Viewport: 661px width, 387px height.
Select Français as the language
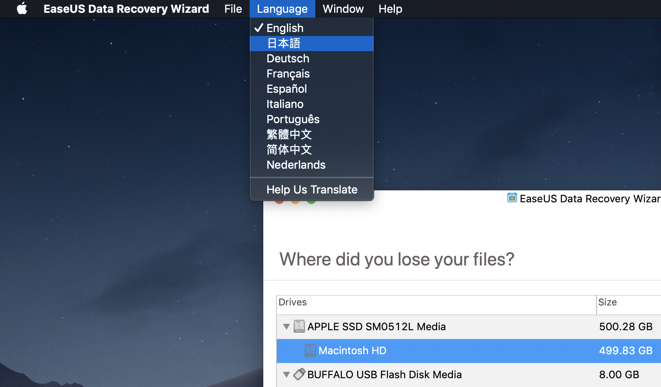(x=288, y=74)
